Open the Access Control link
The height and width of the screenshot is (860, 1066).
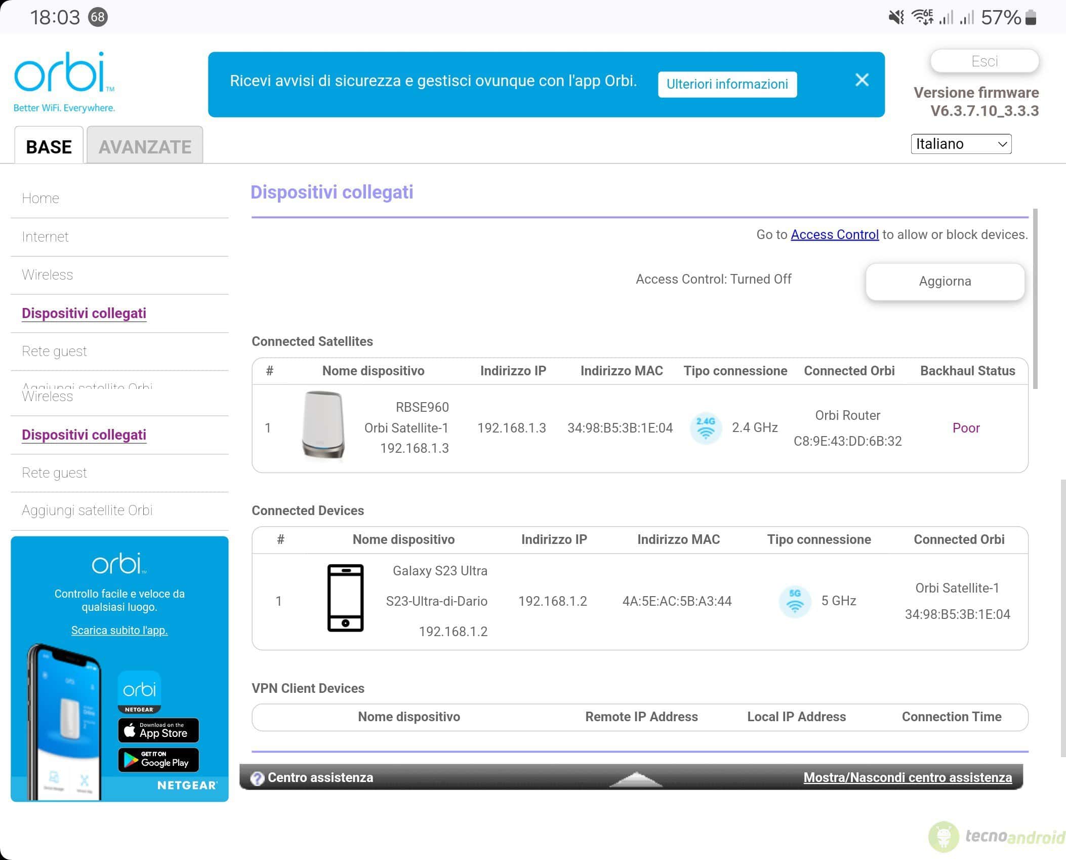pos(835,234)
